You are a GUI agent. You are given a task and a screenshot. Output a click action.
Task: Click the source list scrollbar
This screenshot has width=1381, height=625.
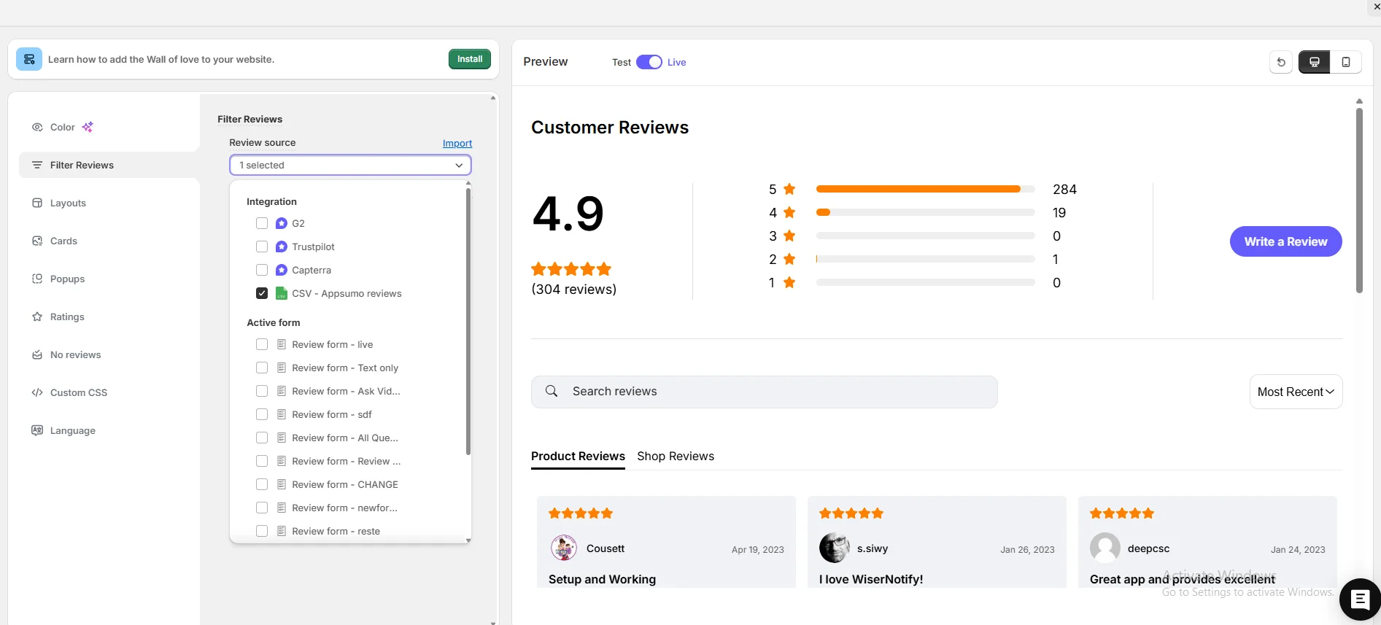(468, 321)
